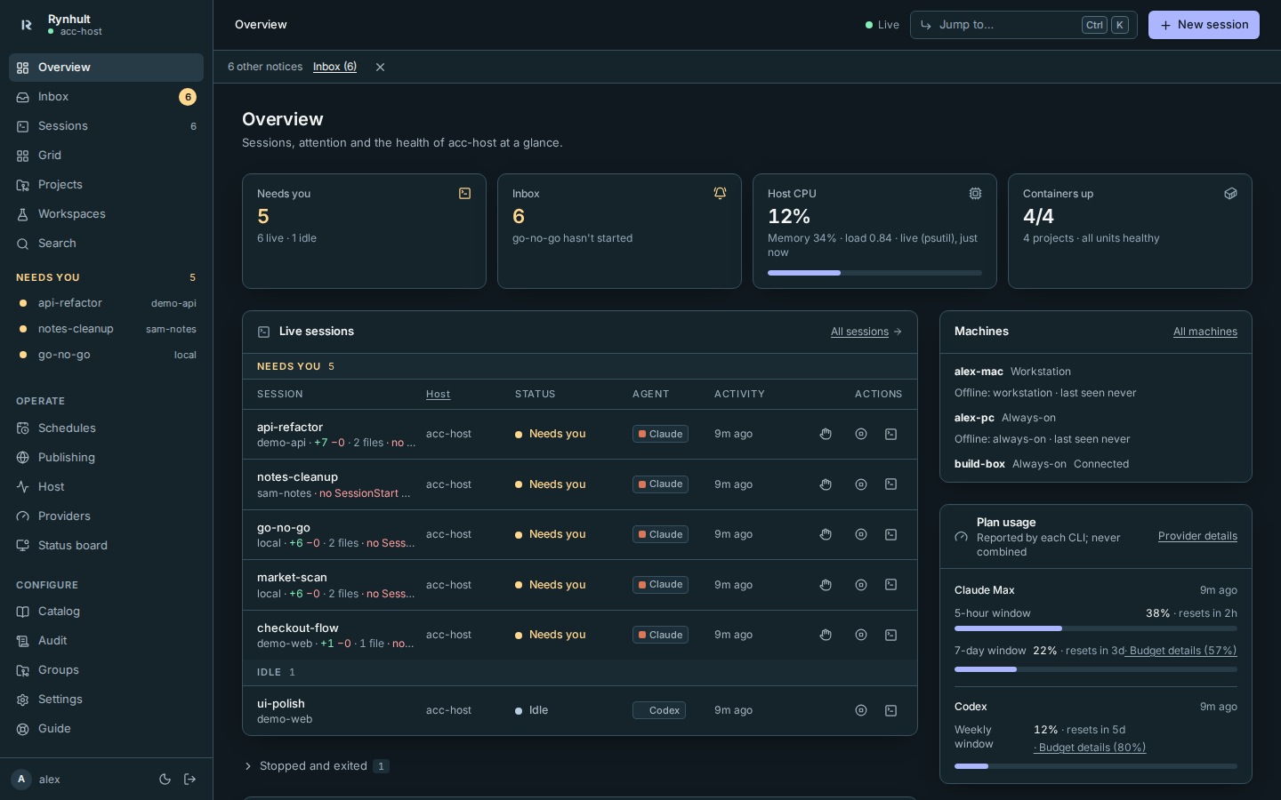1281x800 pixels.
Task: Focus the Jump to search field
Action: point(1023,25)
